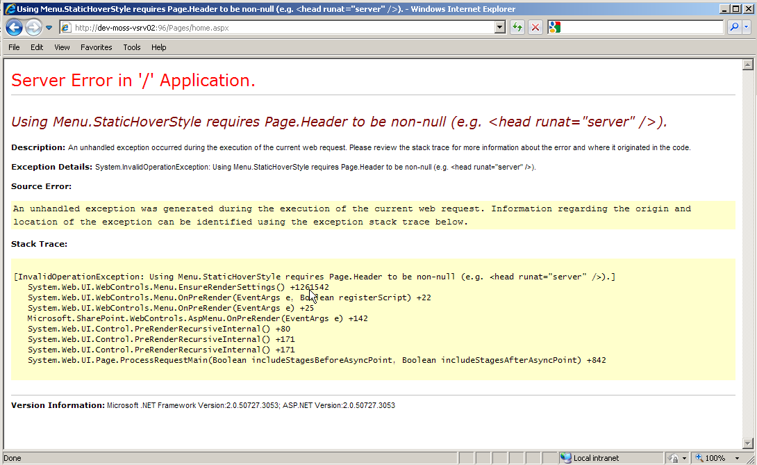Click the 'Description:' label

point(38,147)
